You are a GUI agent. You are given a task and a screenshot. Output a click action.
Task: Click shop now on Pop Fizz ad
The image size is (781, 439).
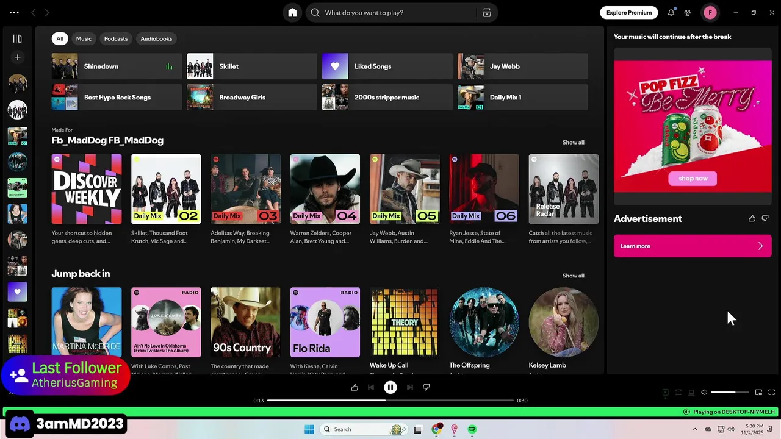coord(693,178)
